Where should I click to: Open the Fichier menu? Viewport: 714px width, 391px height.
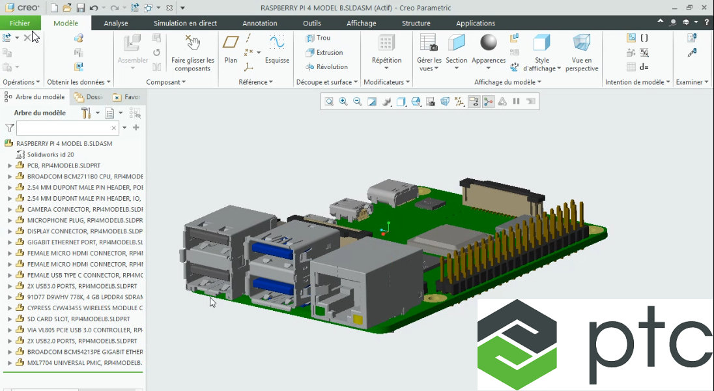tap(20, 23)
